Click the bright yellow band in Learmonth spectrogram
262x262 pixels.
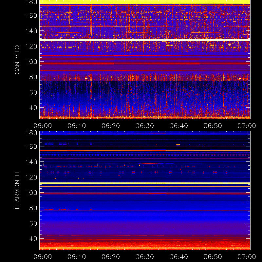click(x=145, y=183)
